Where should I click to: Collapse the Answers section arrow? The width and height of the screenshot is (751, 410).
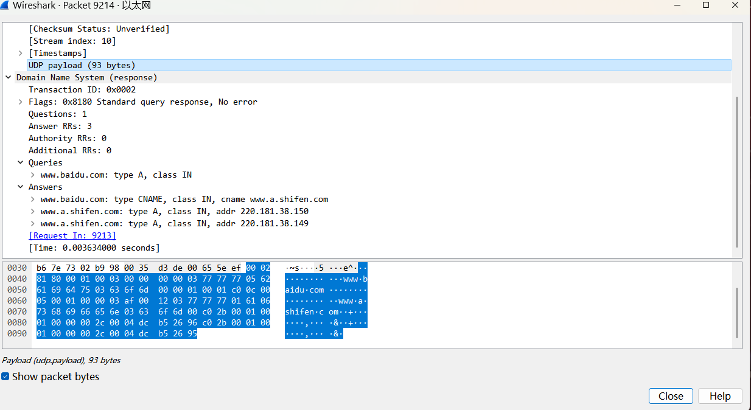[x=21, y=187]
